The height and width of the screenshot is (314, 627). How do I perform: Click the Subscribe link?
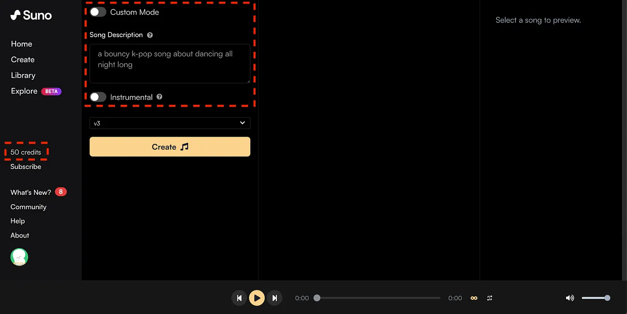point(26,167)
